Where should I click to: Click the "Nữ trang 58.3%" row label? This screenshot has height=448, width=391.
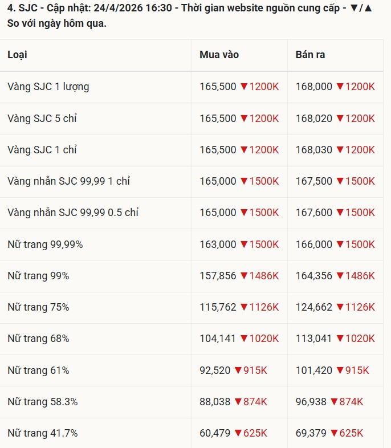tap(42, 402)
